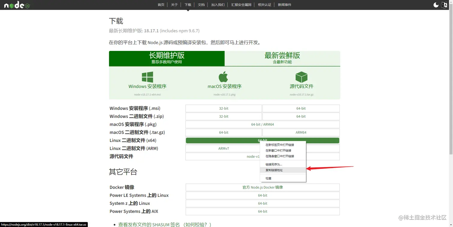
Task: Click the node-v18.17.1-x64.msi filename text
Action: point(147,95)
